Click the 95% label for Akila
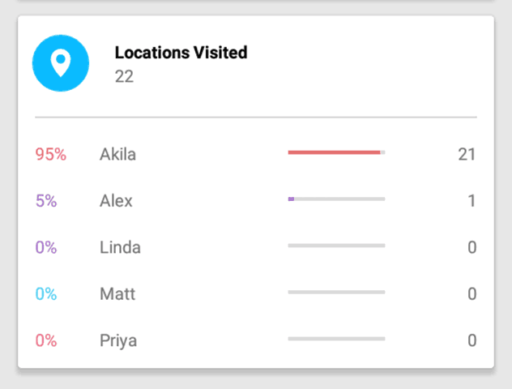Image resolution: width=512 pixels, height=389 pixels. tap(51, 154)
